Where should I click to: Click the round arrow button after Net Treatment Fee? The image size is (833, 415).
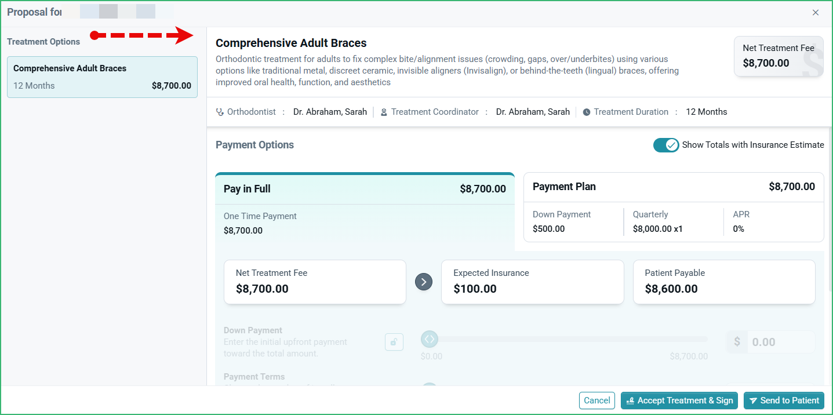pyautogui.click(x=424, y=282)
